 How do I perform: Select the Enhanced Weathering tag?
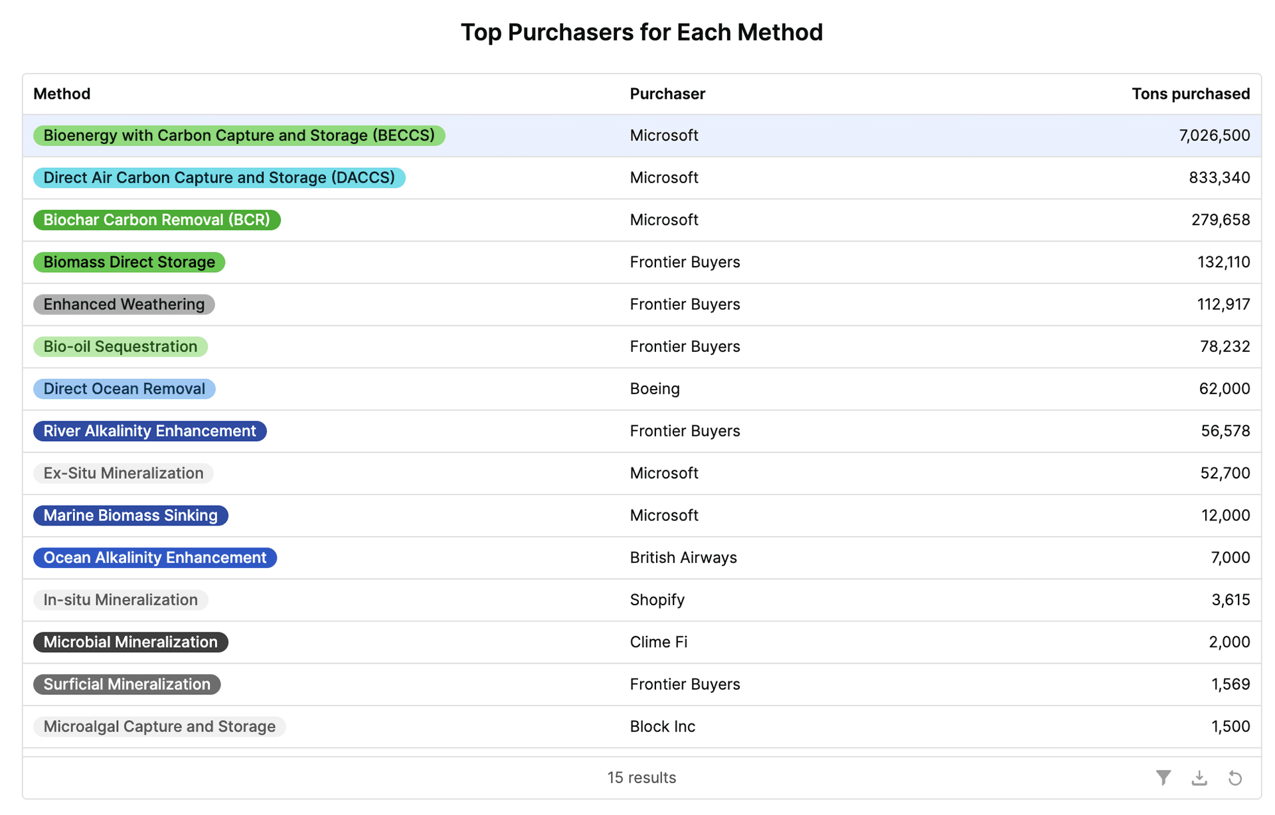(x=124, y=304)
